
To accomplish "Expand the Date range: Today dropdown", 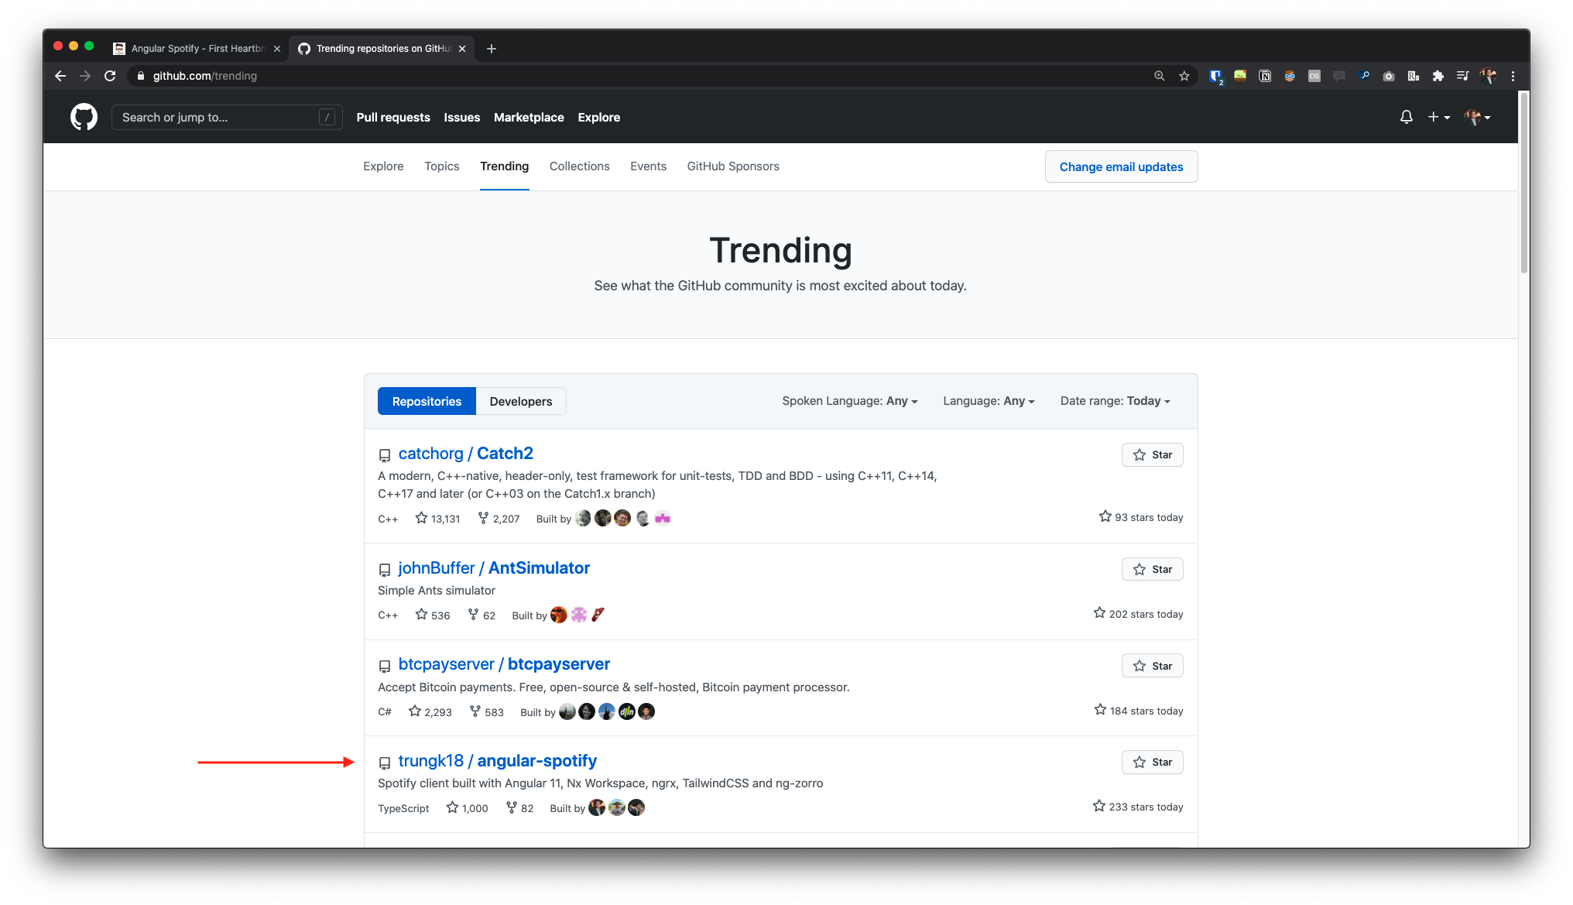I will coord(1115,401).
